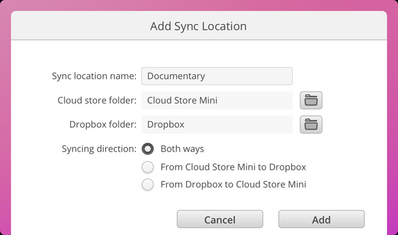Click the "Dropbox folder:" field label
398x235 pixels.
103,124
